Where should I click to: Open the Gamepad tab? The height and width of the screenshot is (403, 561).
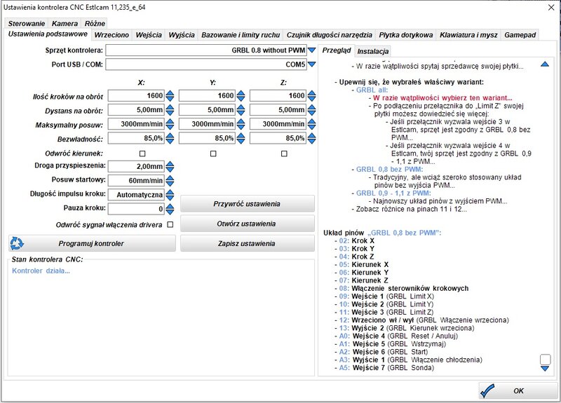coord(520,34)
